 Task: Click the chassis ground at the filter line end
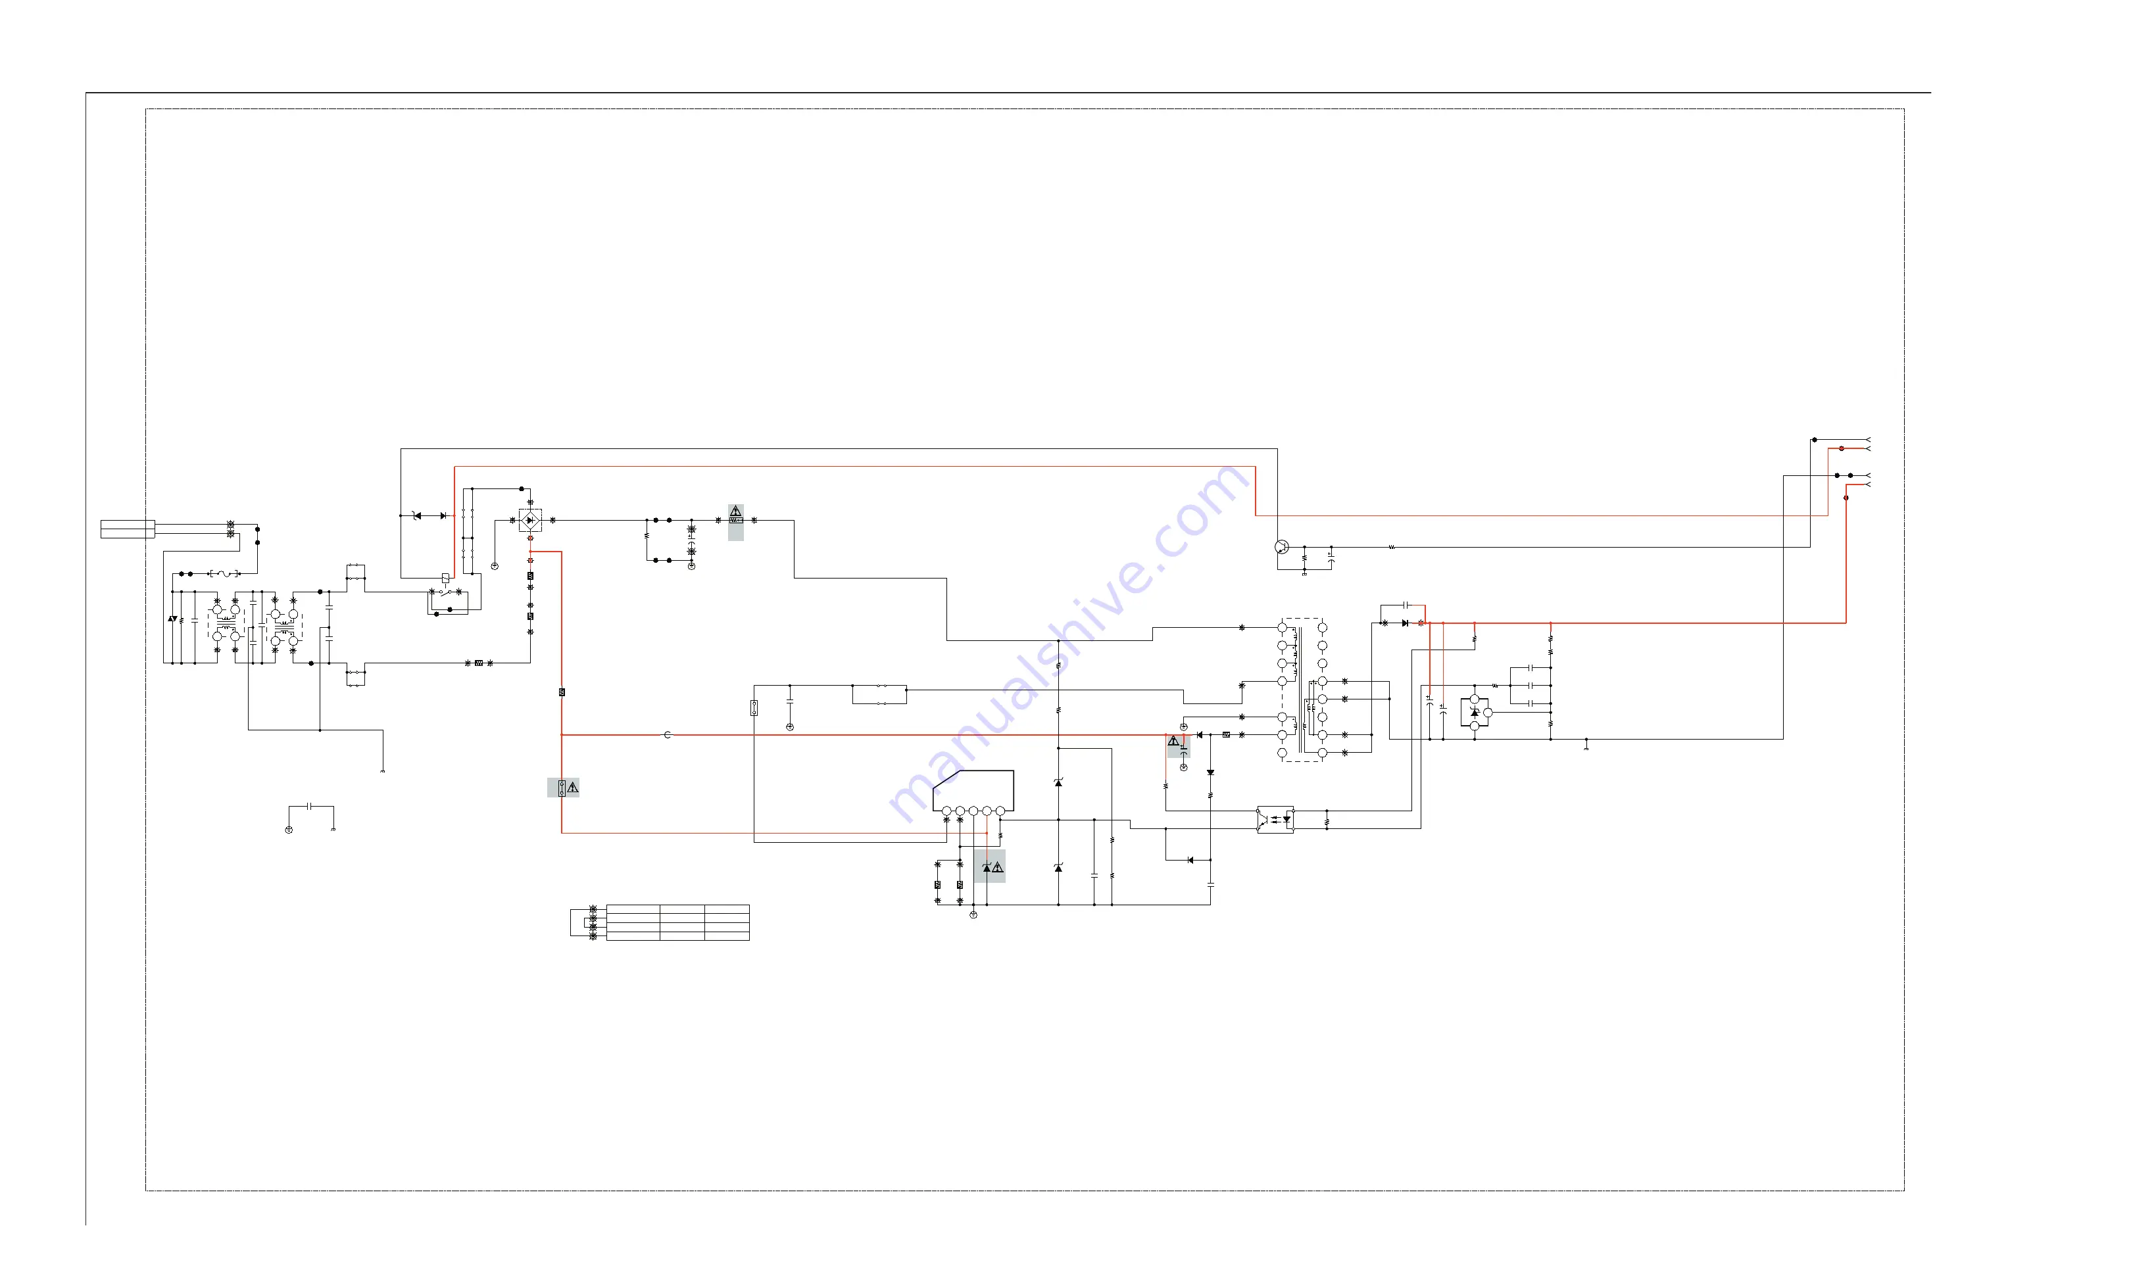click(382, 770)
